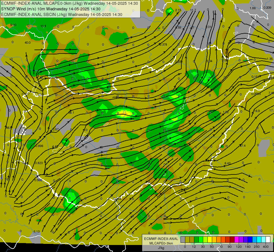Click the map value 38.1
274x252 pixels.
click(71, 113)
